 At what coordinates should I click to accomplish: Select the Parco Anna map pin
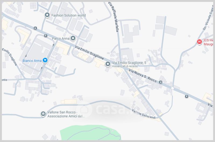click(73, 38)
